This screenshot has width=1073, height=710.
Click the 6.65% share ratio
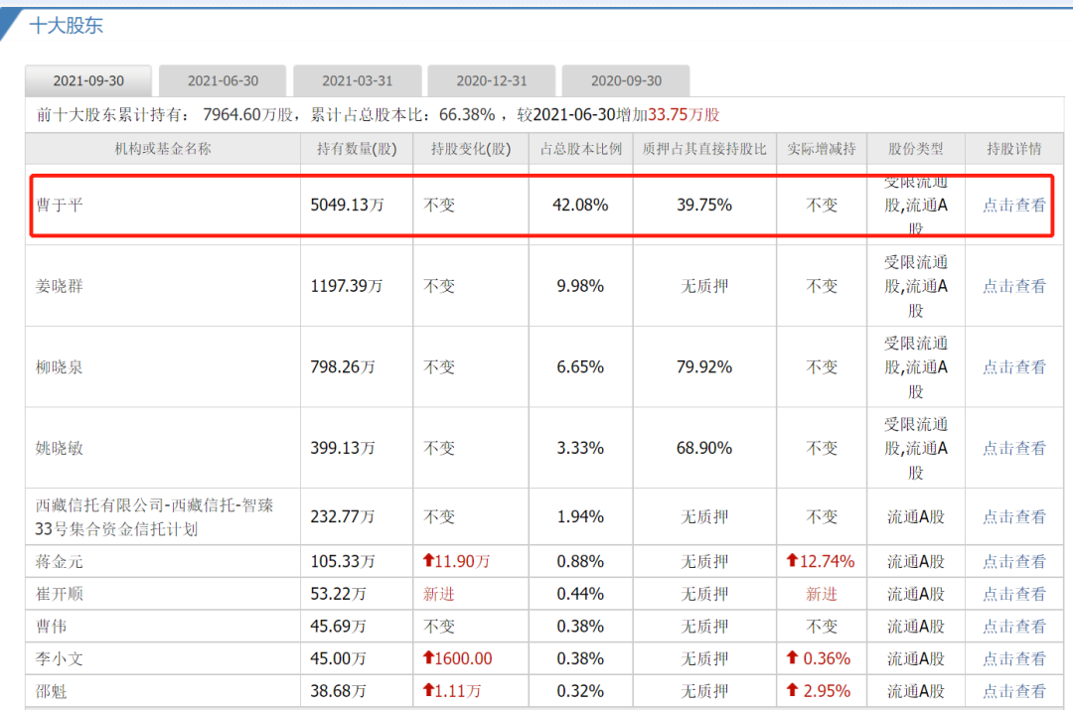click(580, 367)
